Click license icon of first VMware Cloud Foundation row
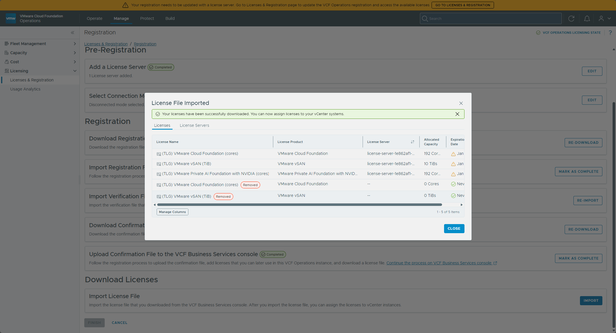 click(x=159, y=154)
